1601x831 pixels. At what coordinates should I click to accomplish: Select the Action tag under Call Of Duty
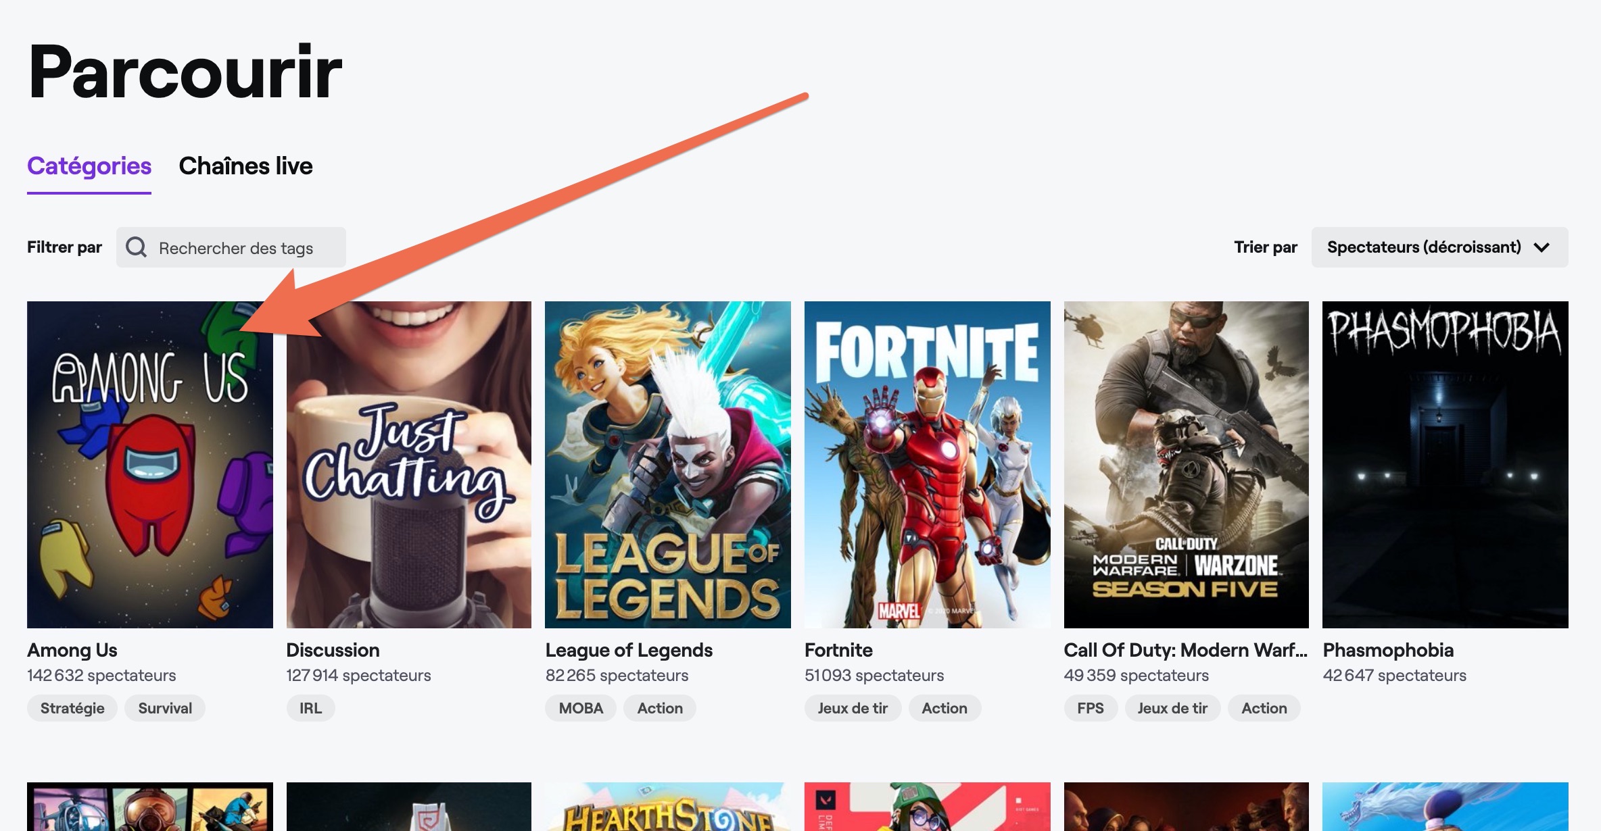[x=1264, y=708]
